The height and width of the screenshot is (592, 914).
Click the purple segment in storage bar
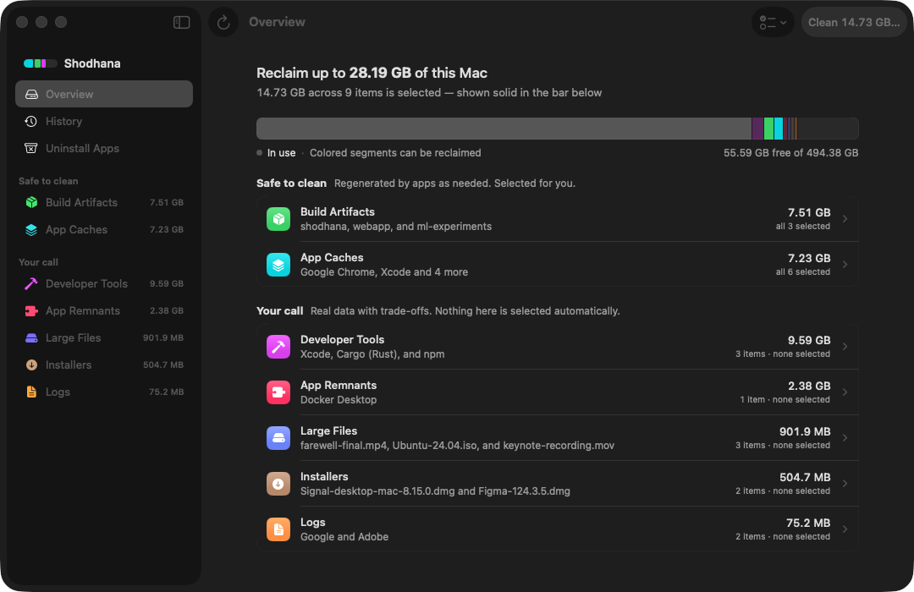(x=757, y=129)
